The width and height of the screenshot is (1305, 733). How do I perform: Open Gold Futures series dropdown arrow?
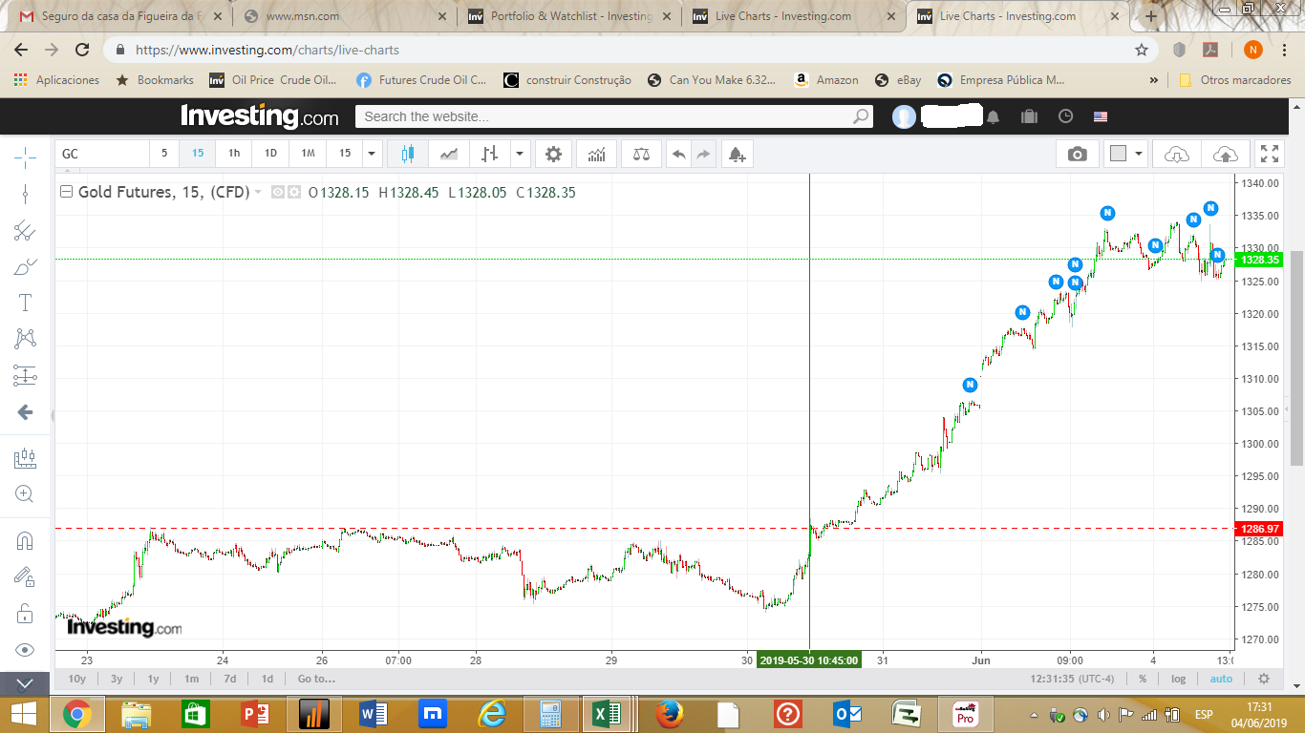coord(258,193)
